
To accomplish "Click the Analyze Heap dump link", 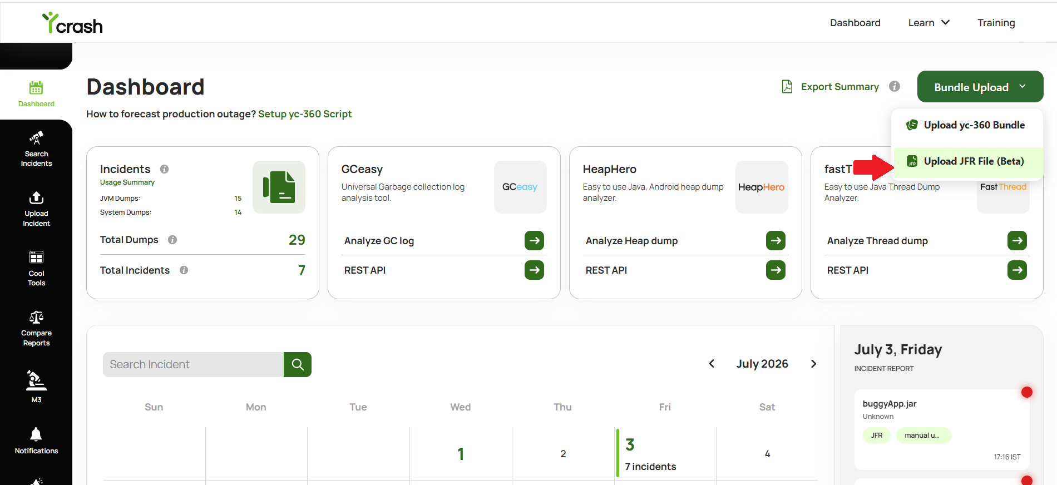I will click(631, 241).
